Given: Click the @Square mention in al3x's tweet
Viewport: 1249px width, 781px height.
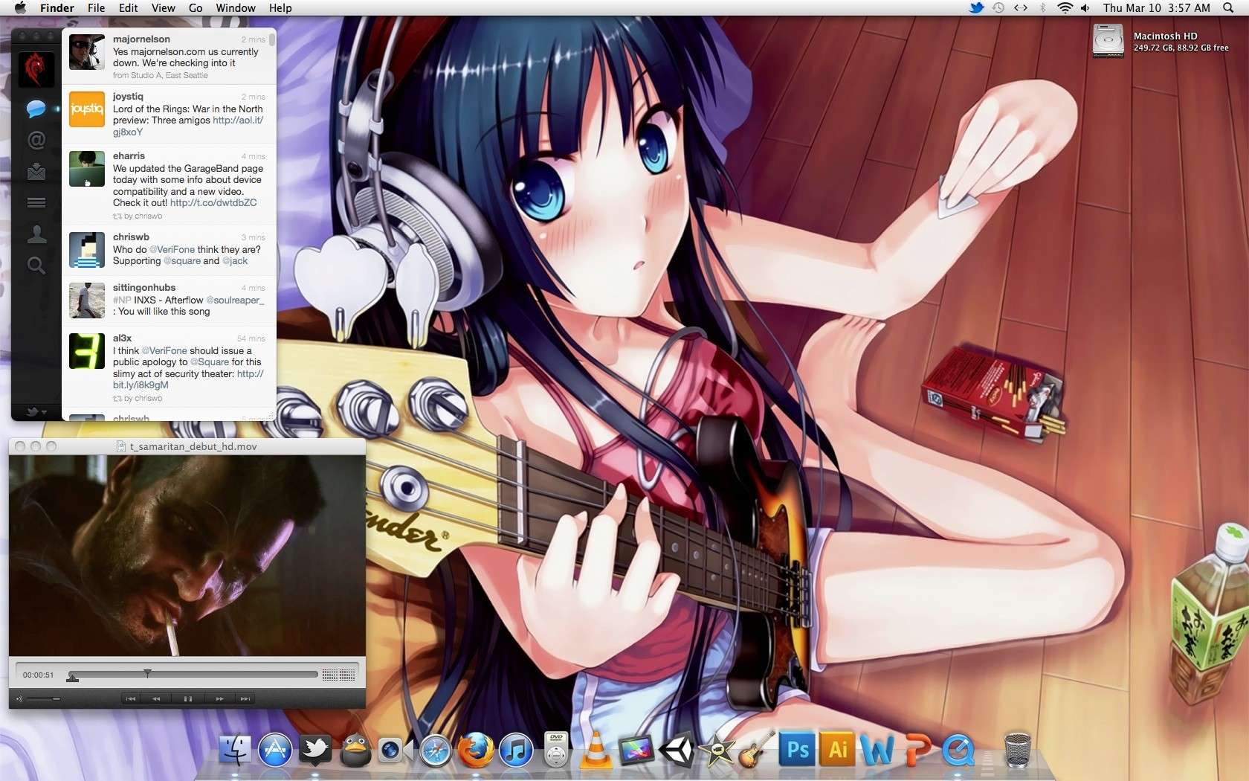Looking at the screenshot, I should [210, 362].
